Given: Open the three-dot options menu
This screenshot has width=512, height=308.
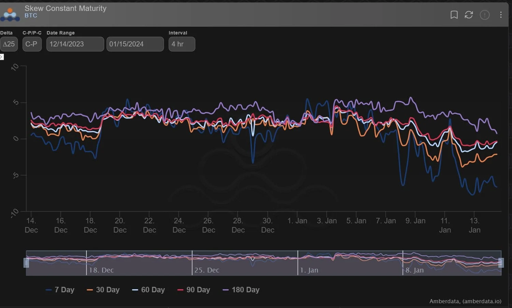Looking at the screenshot, I should coord(501,15).
